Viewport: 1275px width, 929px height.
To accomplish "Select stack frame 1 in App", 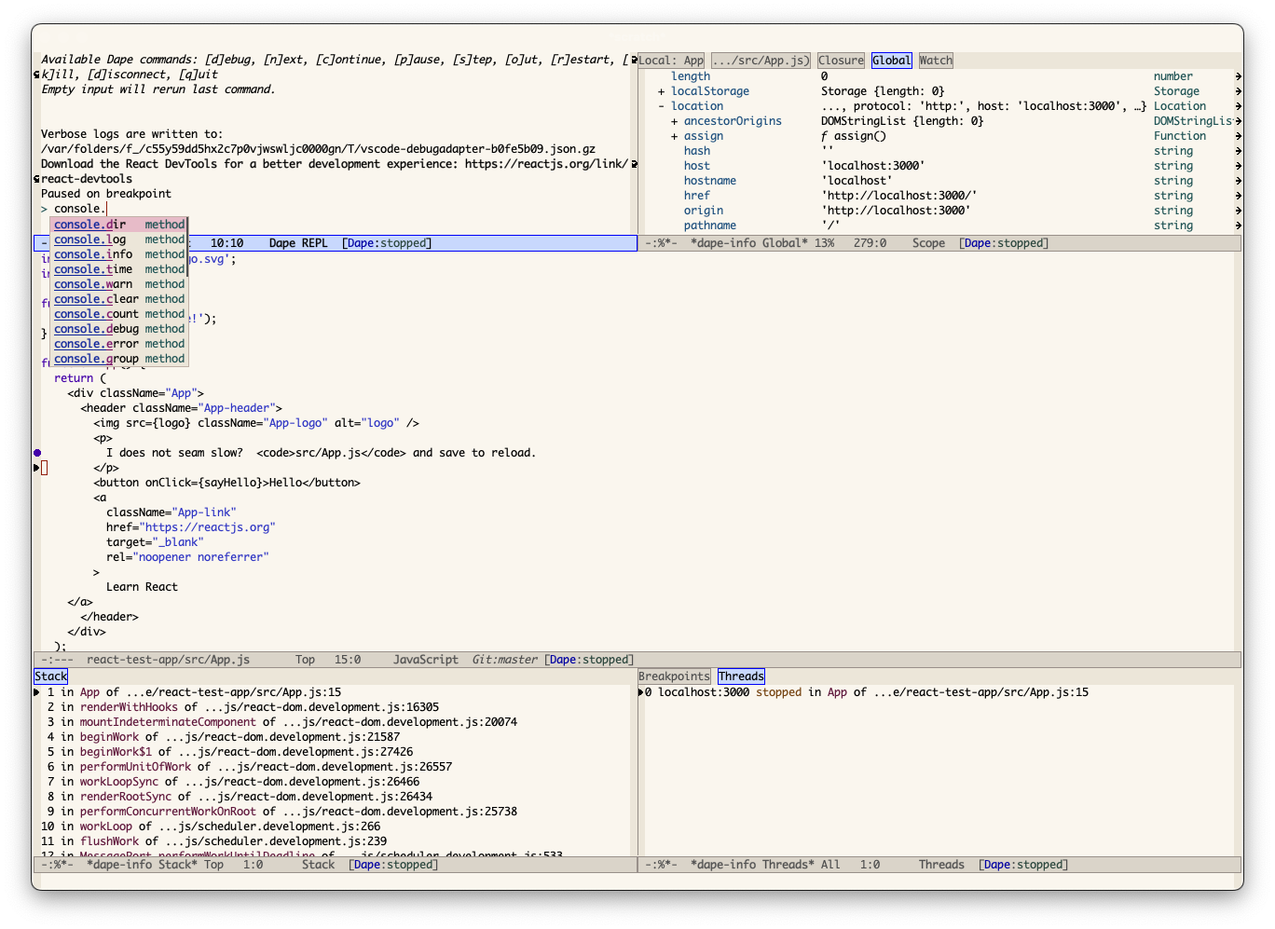I will pos(194,692).
